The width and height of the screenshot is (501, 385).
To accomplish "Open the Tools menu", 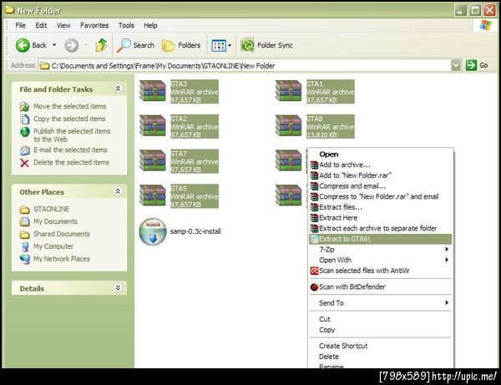I will click(x=126, y=25).
